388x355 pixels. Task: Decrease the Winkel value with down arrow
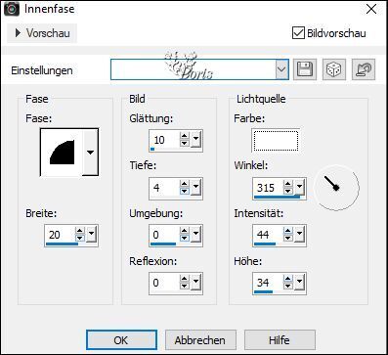(x=288, y=191)
